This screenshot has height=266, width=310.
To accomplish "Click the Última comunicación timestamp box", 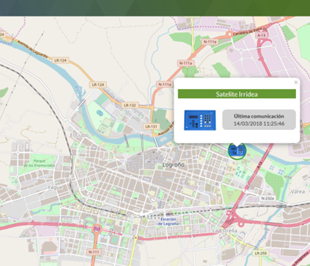I will (259, 120).
